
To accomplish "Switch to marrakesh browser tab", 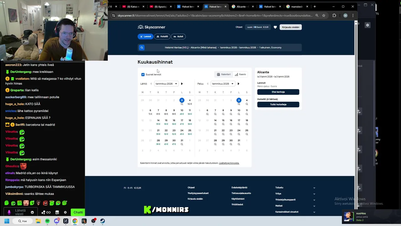I will point(298,7).
